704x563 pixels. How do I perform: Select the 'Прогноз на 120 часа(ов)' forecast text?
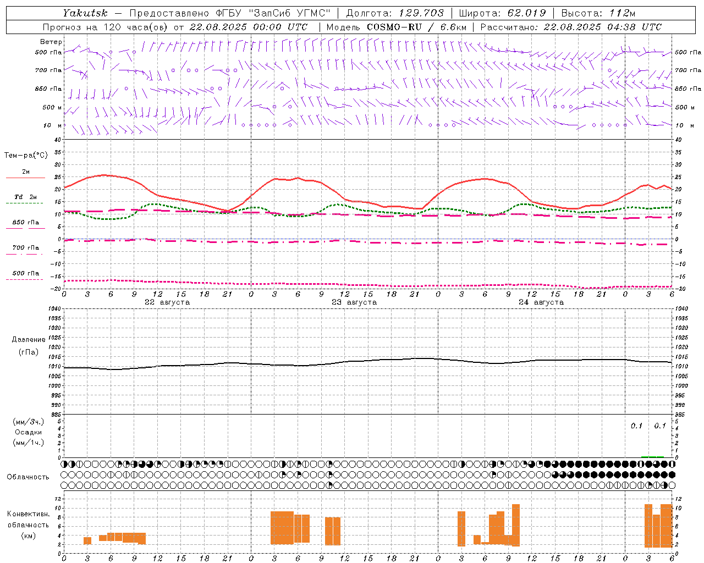tap(106, 27)
